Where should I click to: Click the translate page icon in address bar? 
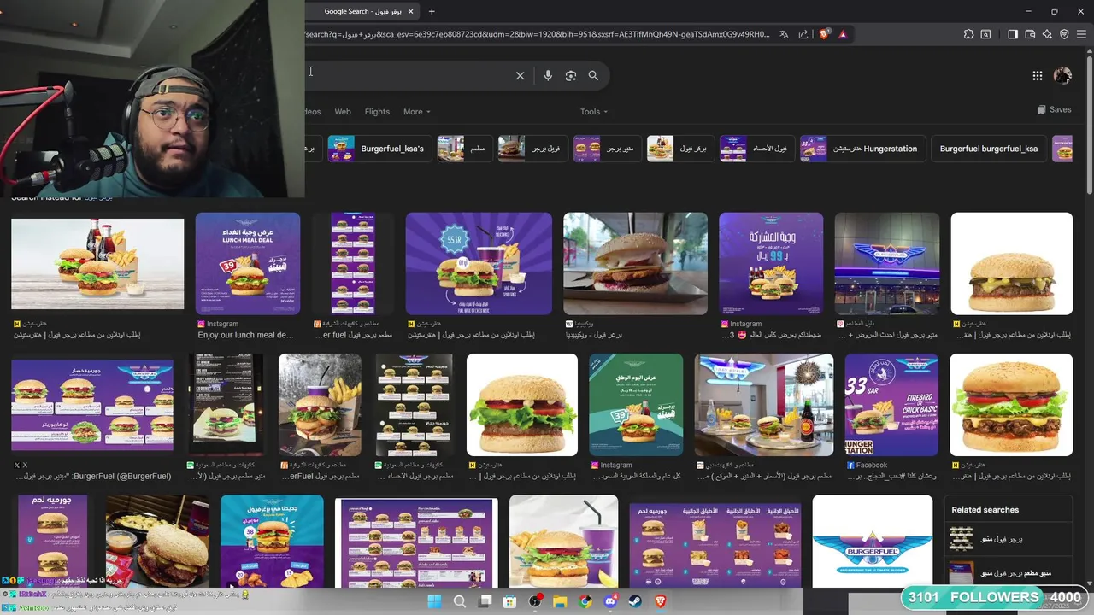click(784, 34)
